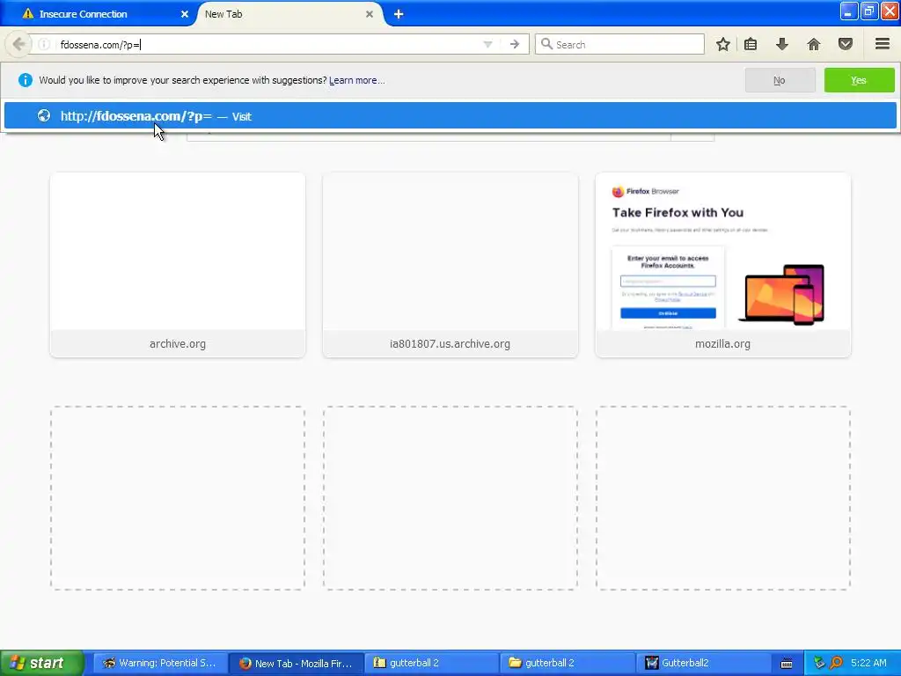Expand address bar history dropdown

(487, 44)
